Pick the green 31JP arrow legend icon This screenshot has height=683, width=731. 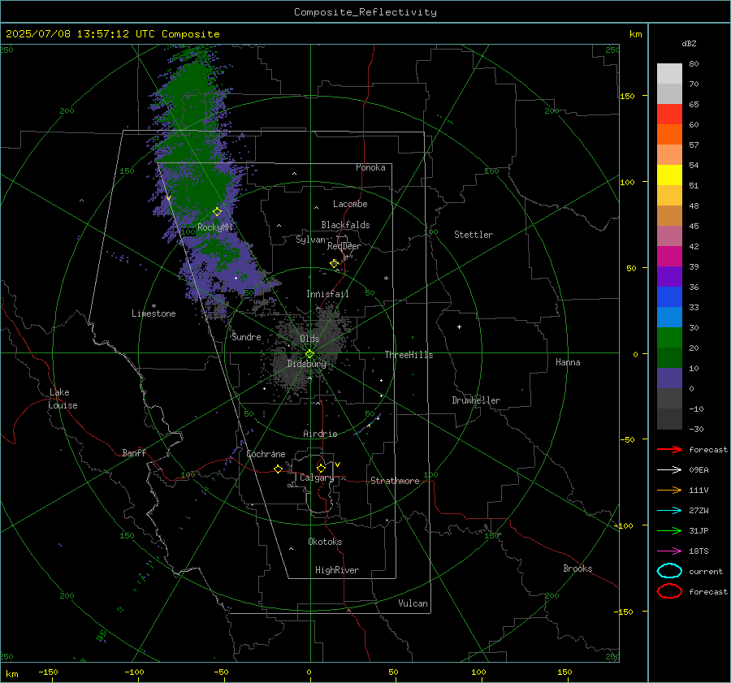[x=669, y=530]
